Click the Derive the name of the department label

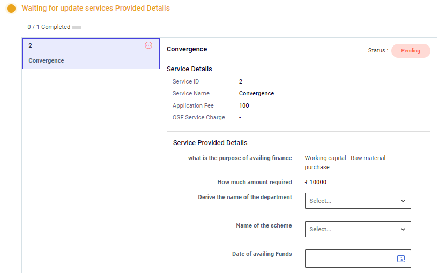244,198
